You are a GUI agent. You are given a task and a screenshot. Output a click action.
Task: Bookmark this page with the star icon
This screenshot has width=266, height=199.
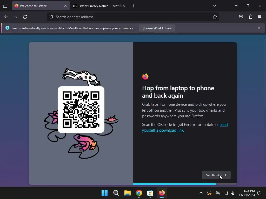[x=215, y=17]
